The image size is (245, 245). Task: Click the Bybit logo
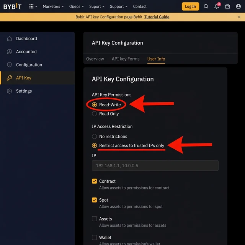(12, 7)
